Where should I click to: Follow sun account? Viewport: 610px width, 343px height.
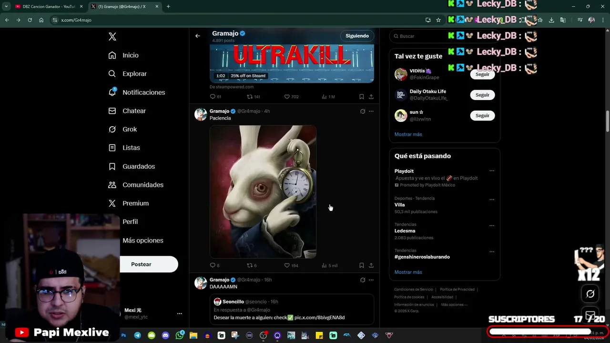(x=482, y=115)
